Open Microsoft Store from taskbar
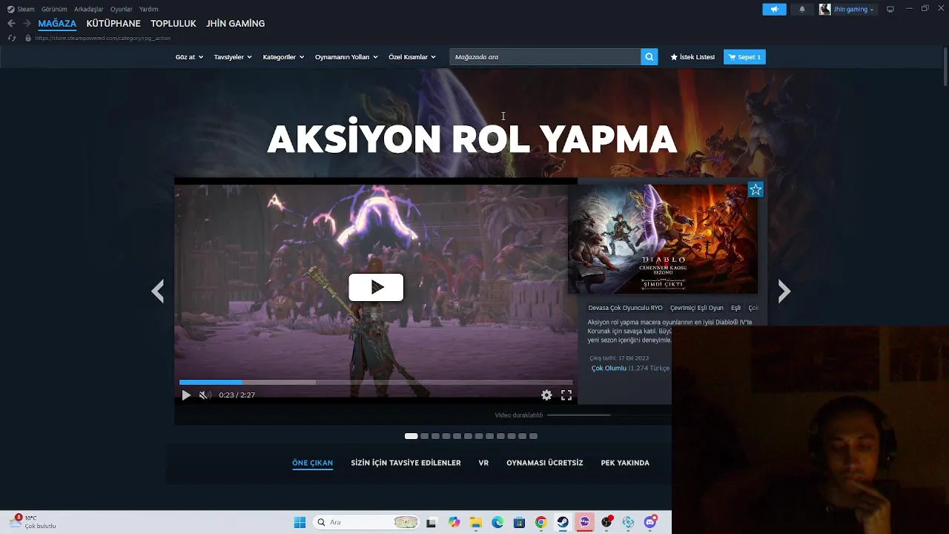949x534 pixels. 519,522
